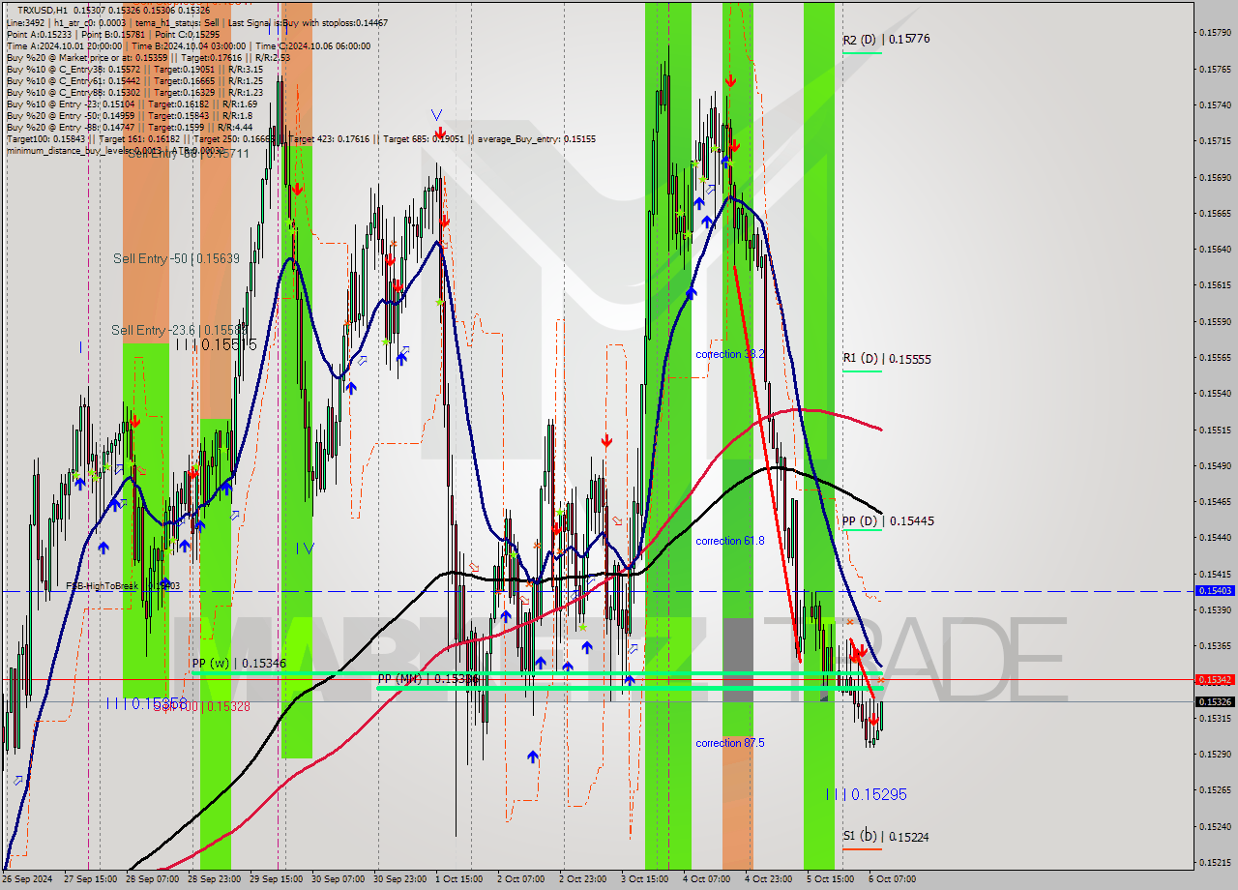
Task: Click the blue I I I 0.15295 level label
Action: pos(867,794)
